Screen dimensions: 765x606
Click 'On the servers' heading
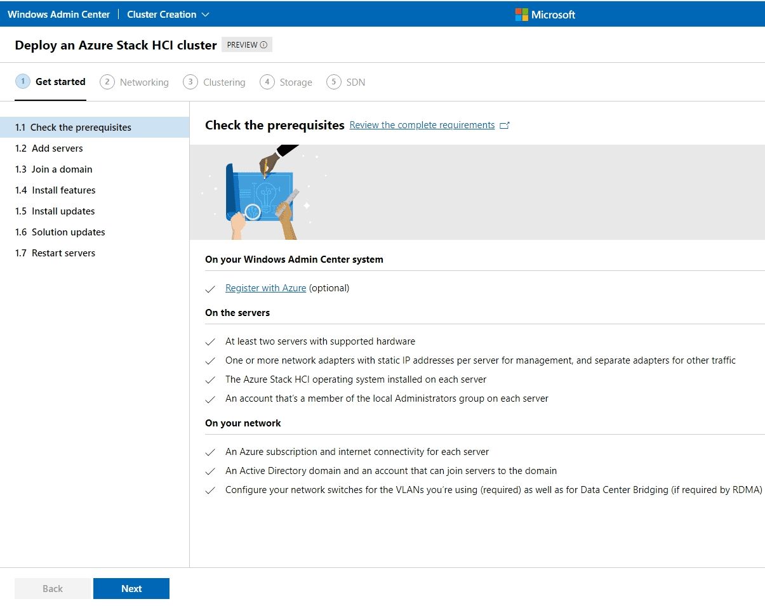click(x=237, y=313)
